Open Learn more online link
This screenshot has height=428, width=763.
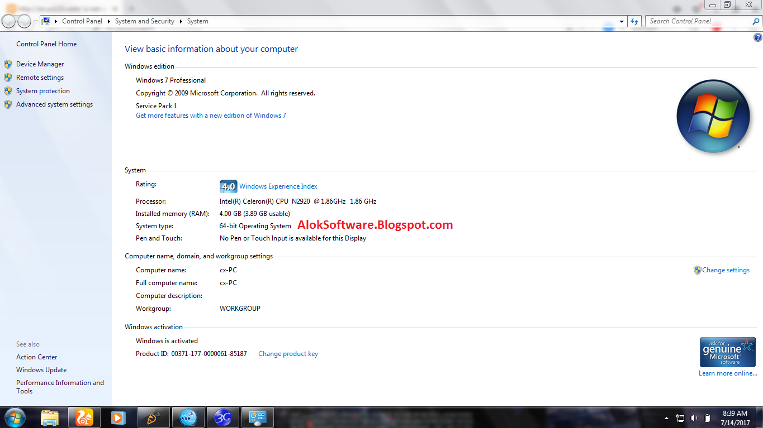(728, 373)
